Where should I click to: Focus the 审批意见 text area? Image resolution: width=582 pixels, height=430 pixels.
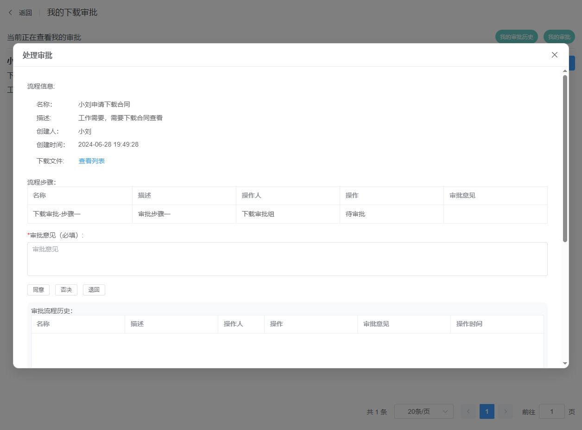[x=287, y=259]
